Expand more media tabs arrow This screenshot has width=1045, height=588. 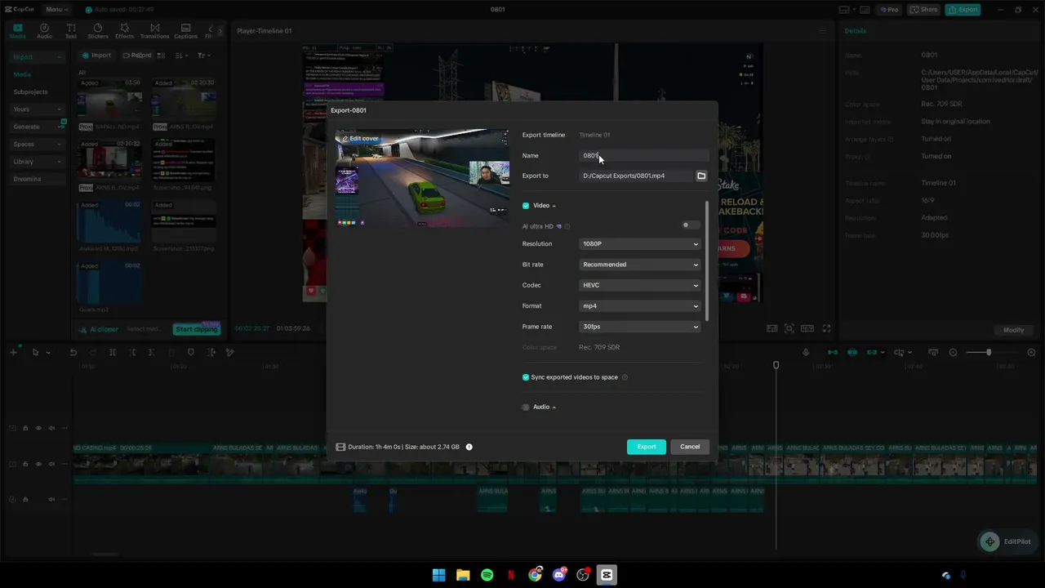(220, 31)
